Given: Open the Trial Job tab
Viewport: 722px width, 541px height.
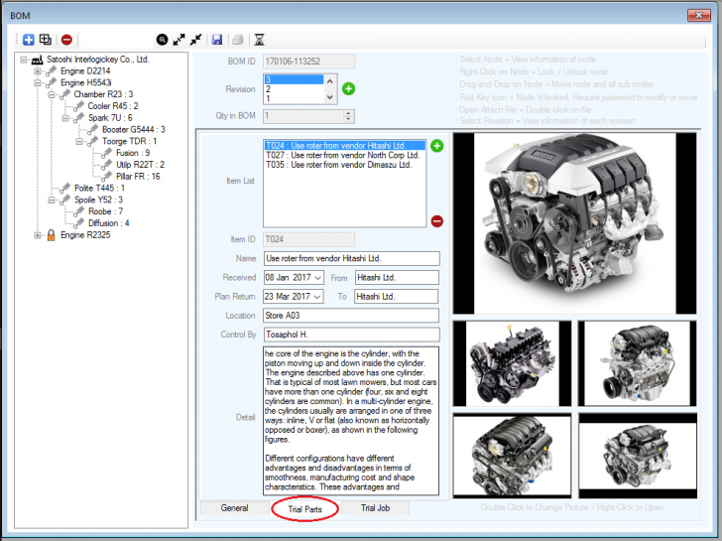Looking at the screenshot, I should click(376, 509).
